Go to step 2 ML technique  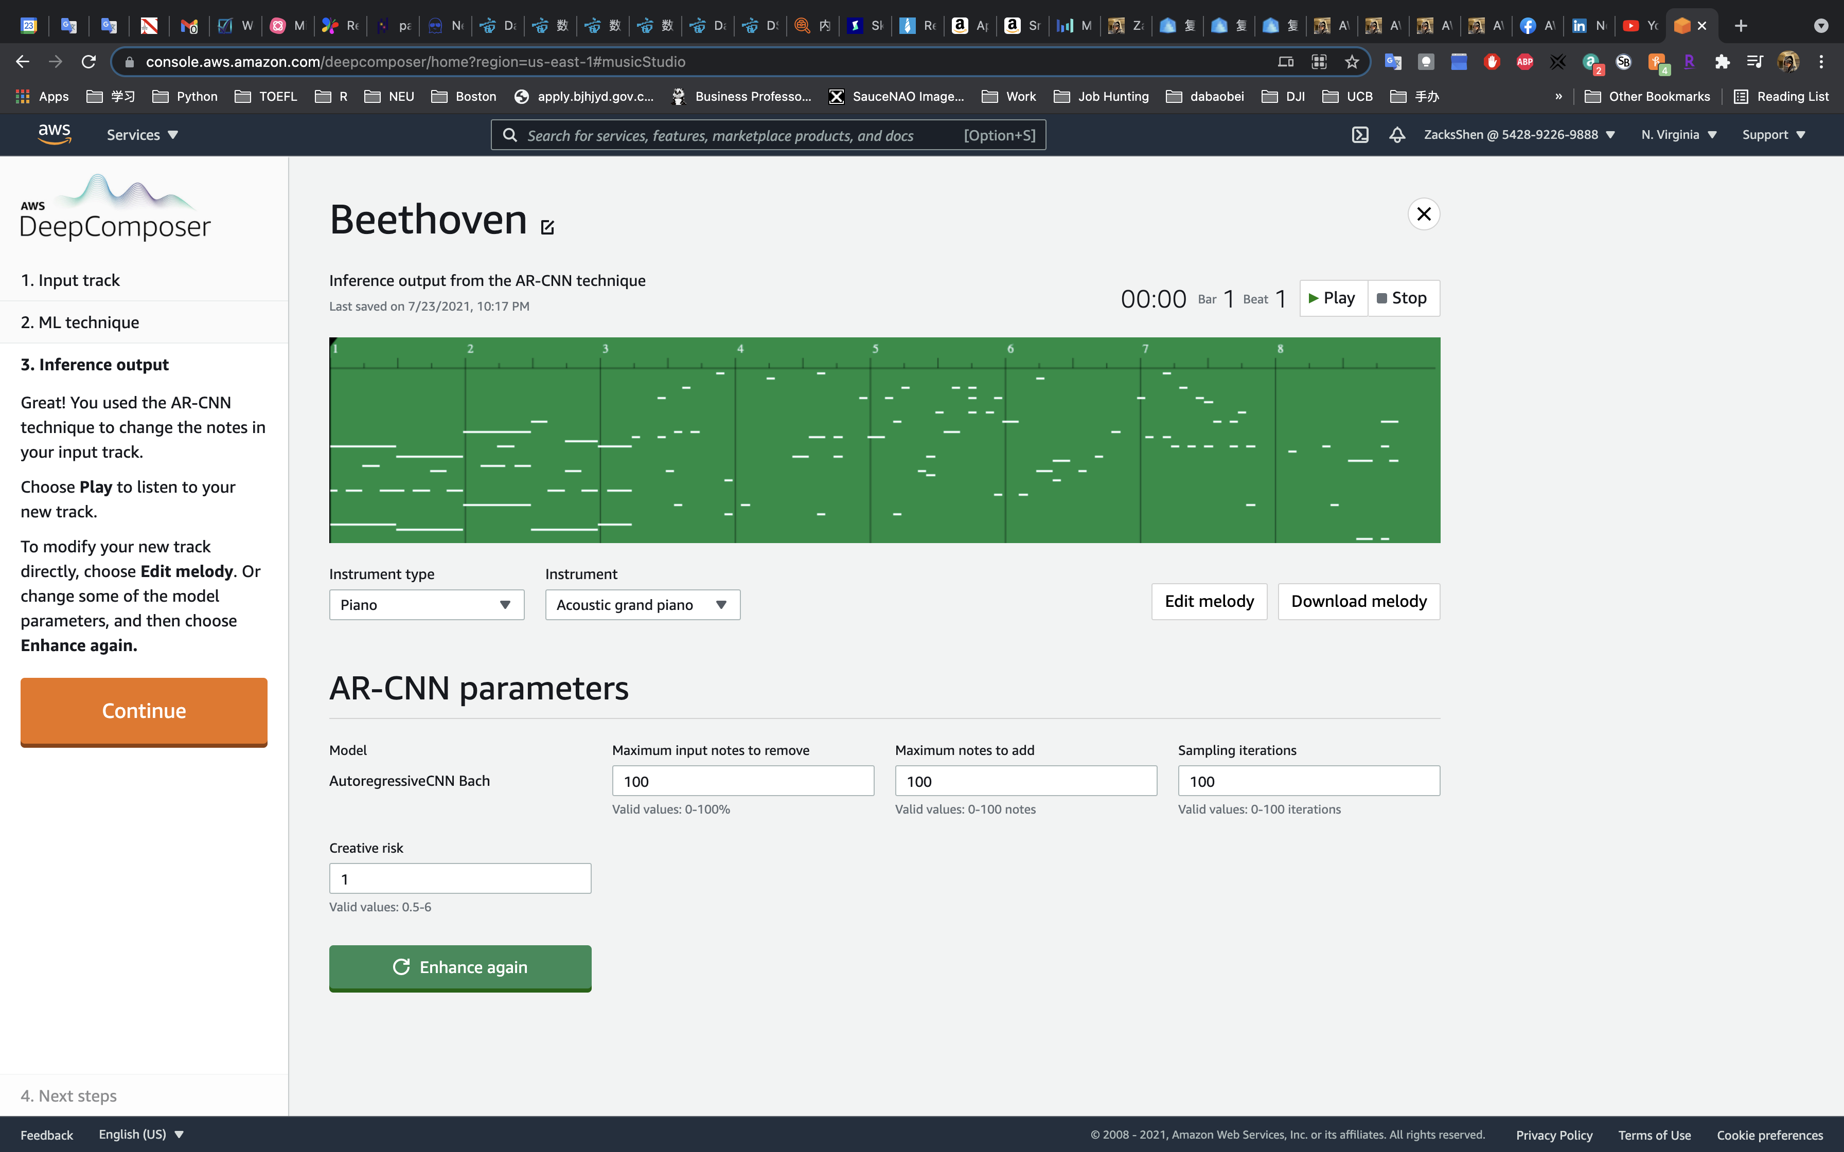click(80, 322)
